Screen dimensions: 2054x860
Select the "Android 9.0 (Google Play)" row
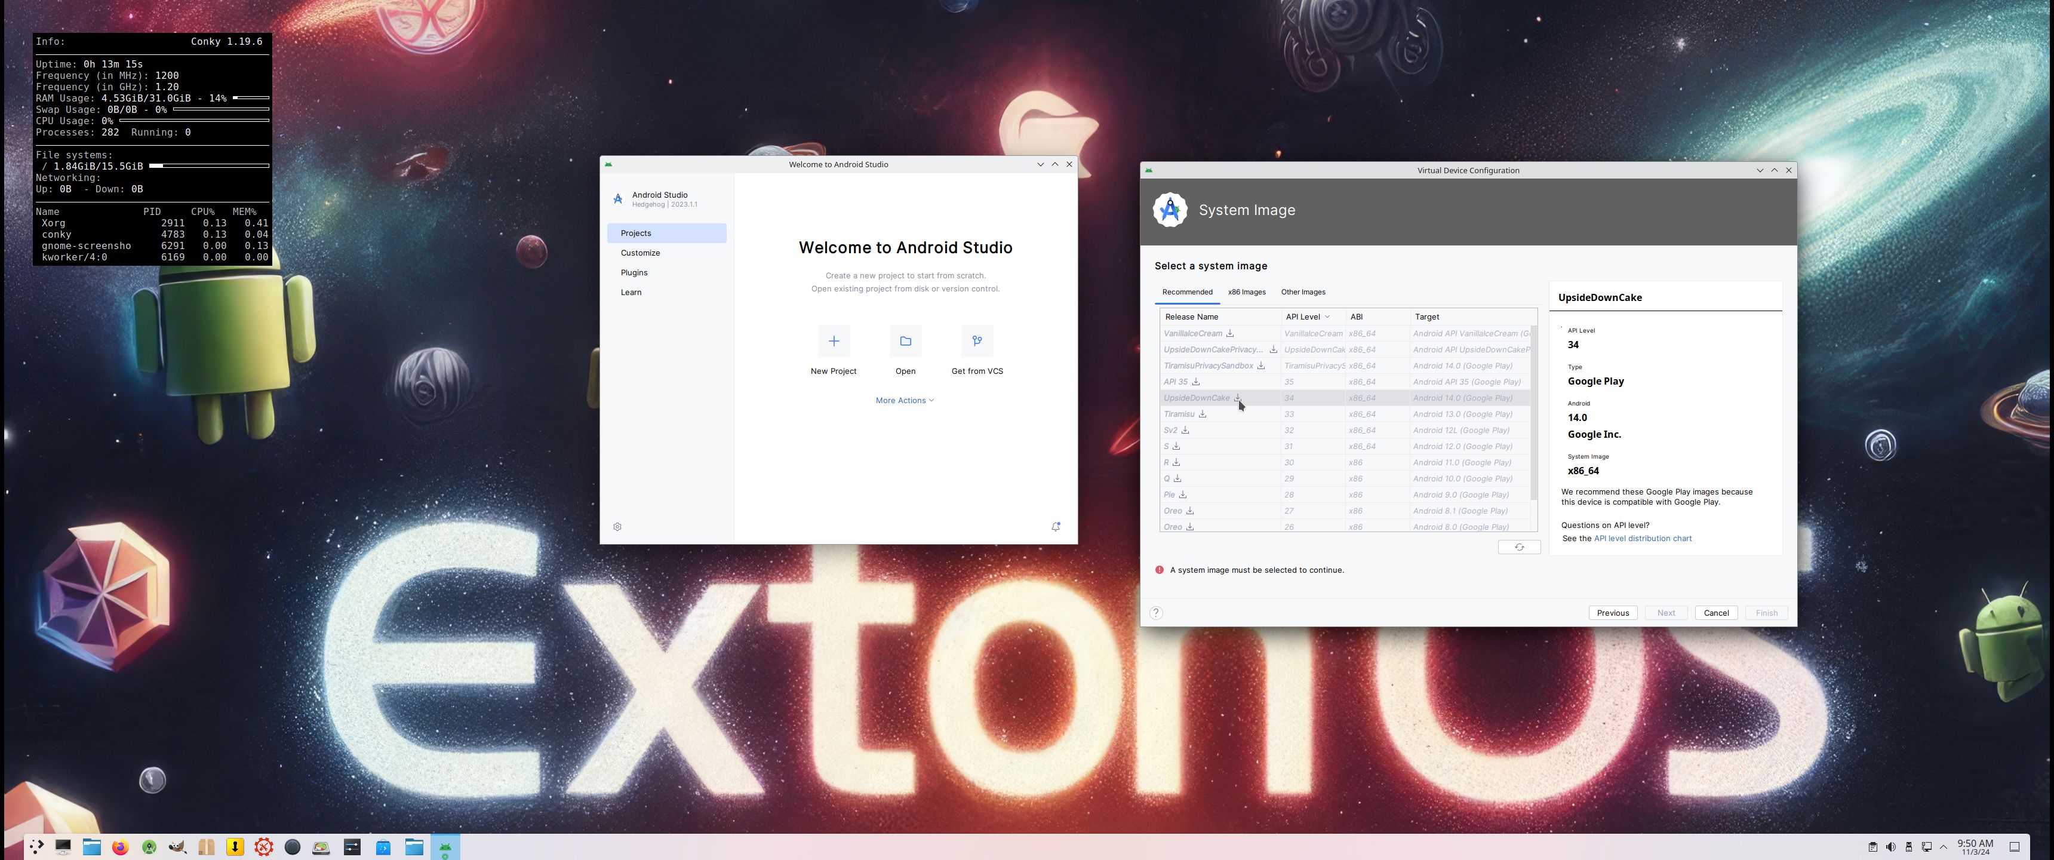tap(1345, 494)
